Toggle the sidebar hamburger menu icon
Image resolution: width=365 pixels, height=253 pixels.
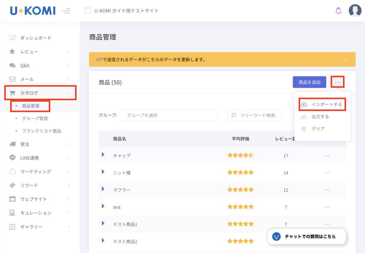pos(66,11)
